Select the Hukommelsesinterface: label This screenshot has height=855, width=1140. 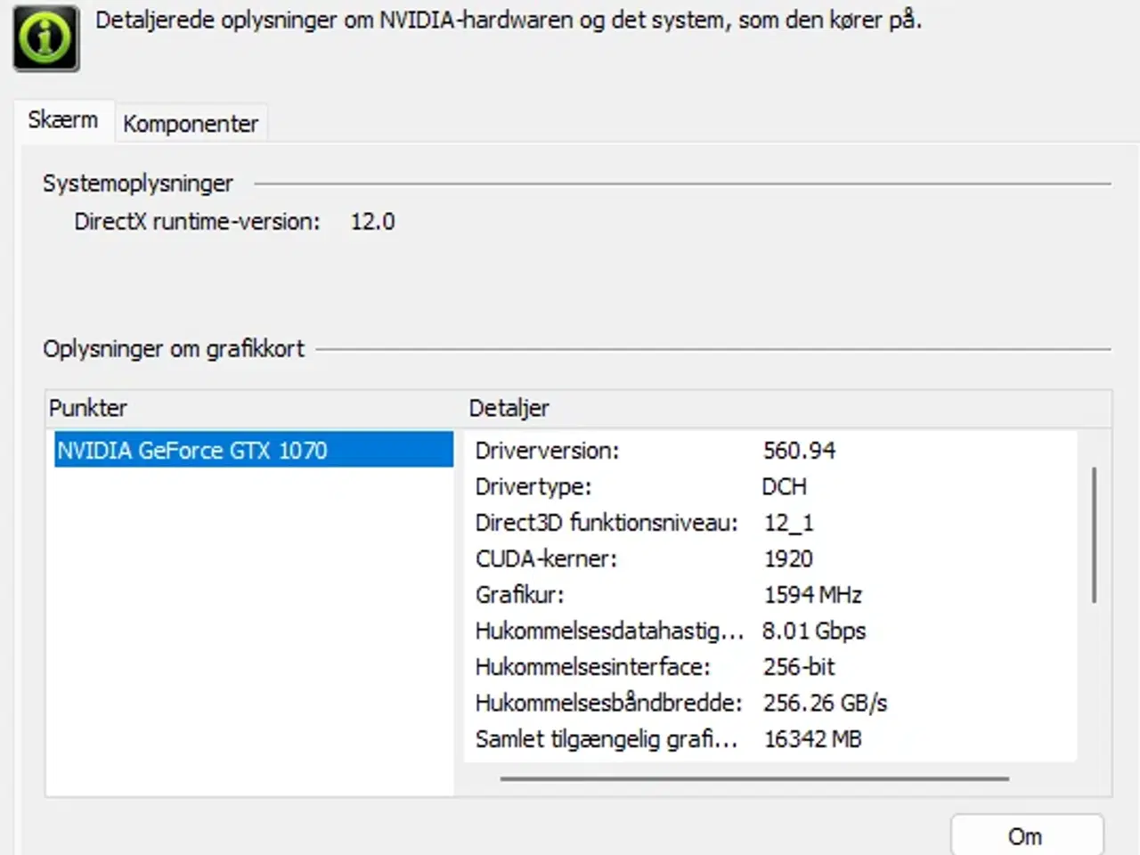pos(592,666)
